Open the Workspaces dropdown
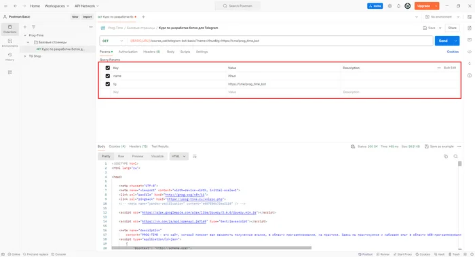This screenshot has width=475, height=257. (x=56, y=5)
